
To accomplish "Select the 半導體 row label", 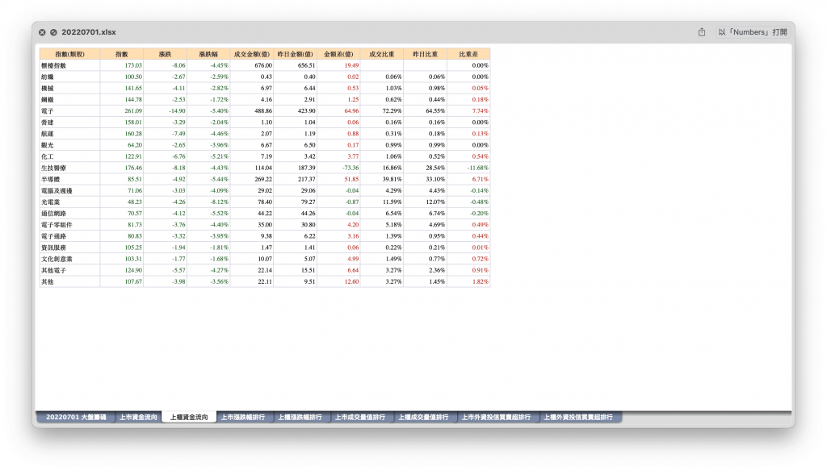I will pyautogui.click(x=51, y=179).
